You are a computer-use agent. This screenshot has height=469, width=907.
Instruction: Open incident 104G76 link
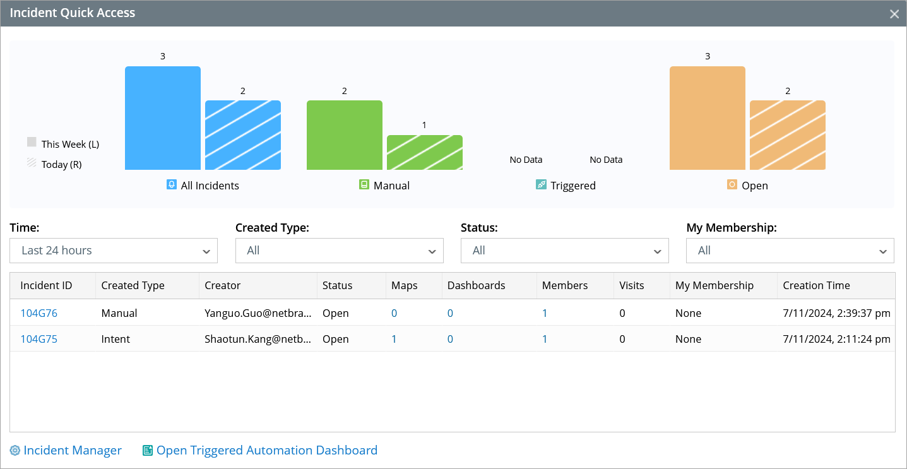click(x=39, y=313)
